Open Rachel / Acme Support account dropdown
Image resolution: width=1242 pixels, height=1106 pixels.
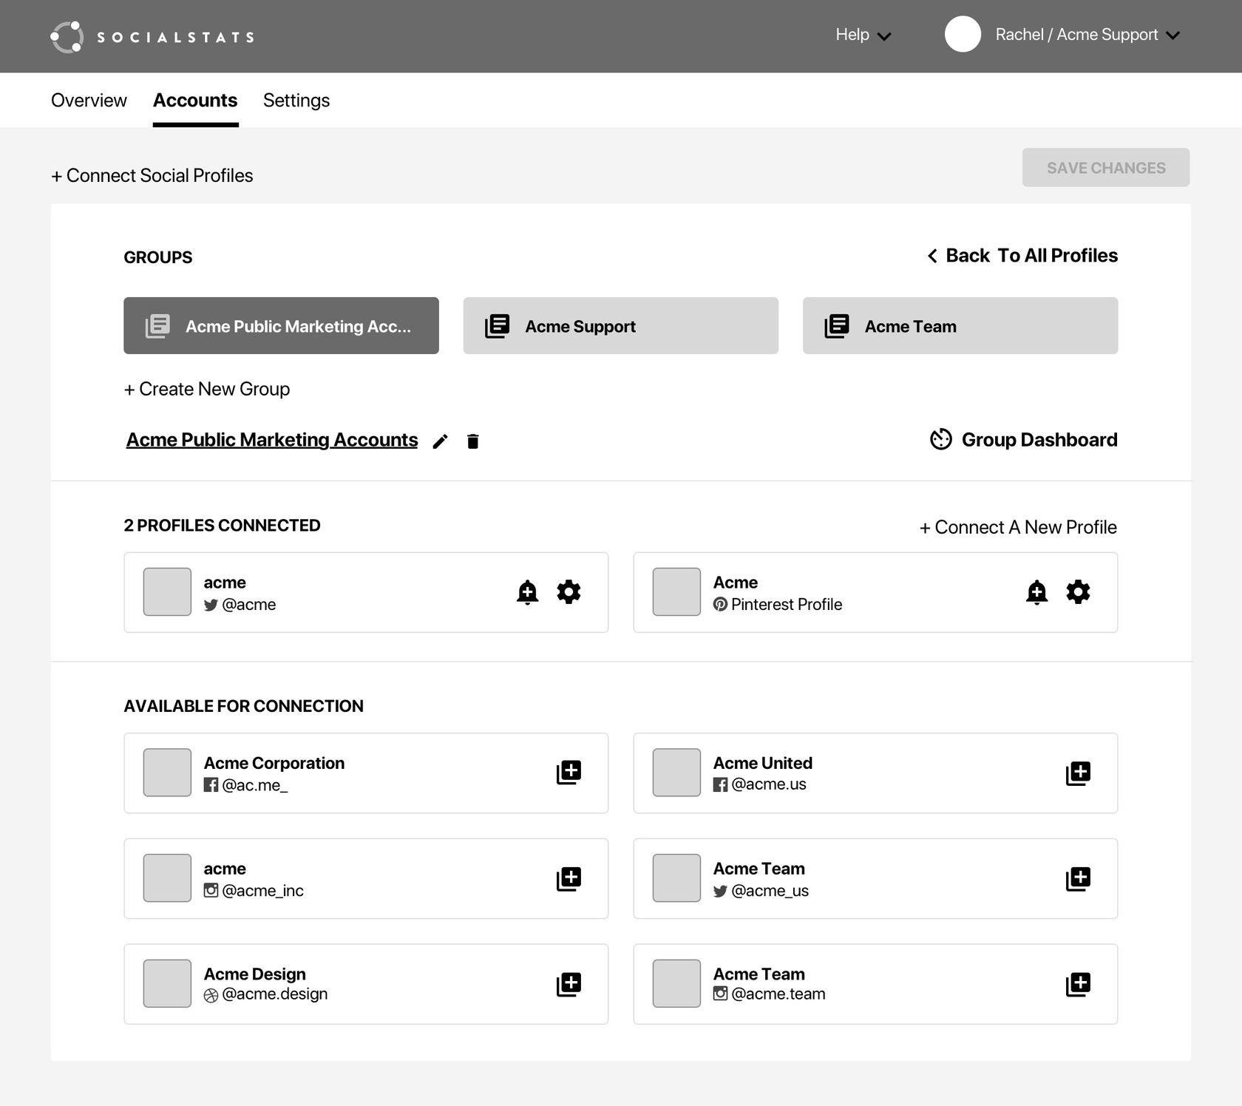click(x=1087, y=35)
